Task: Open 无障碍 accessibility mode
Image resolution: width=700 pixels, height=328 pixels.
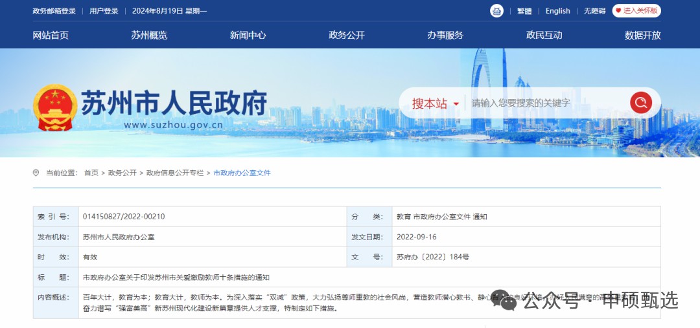Action: pos(594,11)
